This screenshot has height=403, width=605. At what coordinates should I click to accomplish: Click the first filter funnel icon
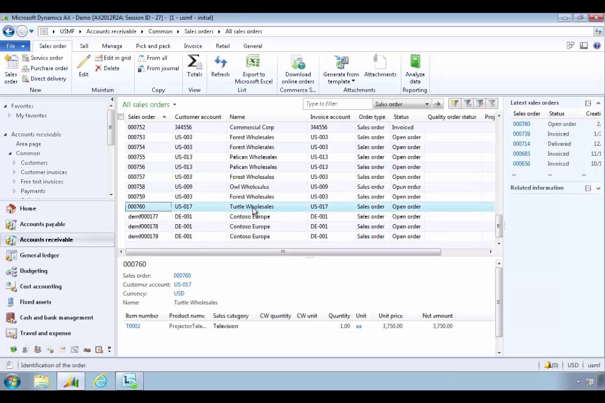[455, 104]
